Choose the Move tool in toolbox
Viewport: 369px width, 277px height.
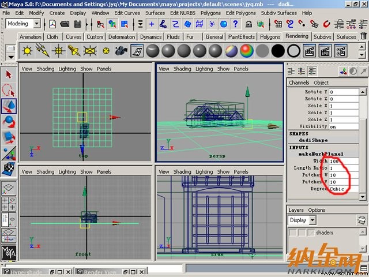point(9,106)
